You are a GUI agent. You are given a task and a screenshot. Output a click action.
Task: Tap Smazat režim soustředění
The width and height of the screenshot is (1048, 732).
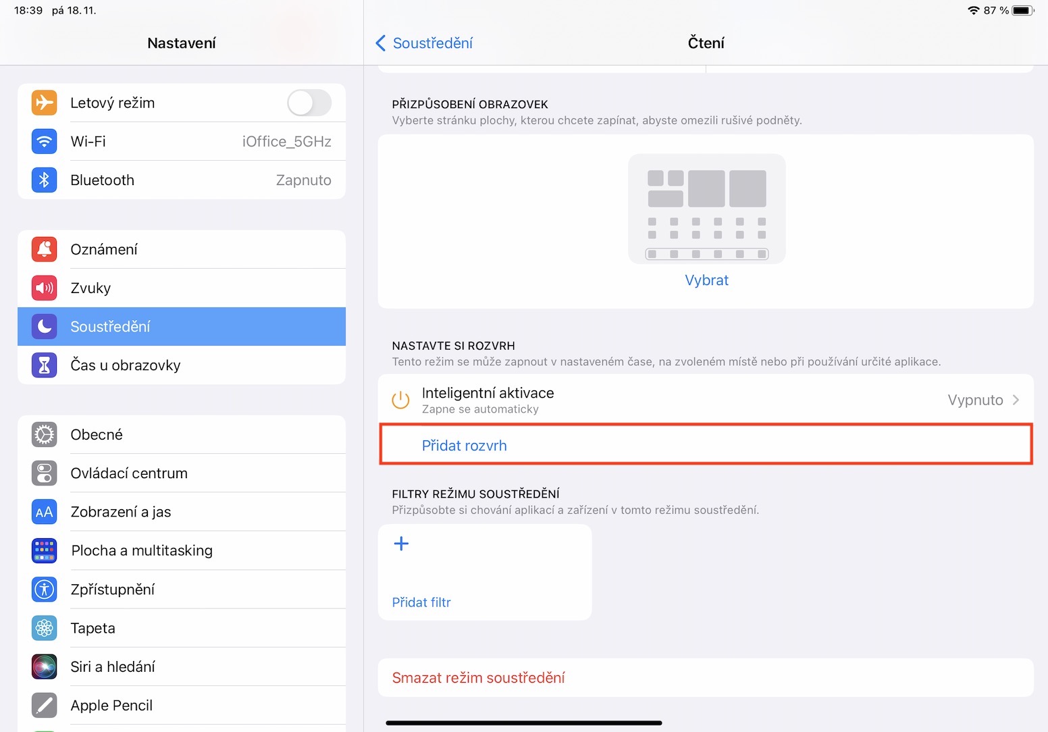pyautogui.click(x=478, y=678)
